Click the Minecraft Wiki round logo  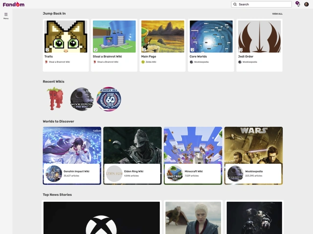[x=175, y=174]
